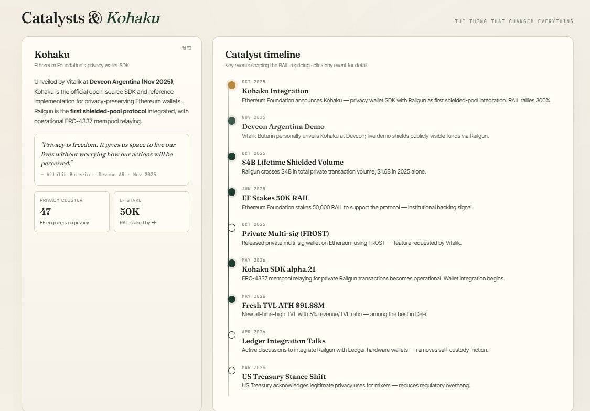The image size is (590, 411).
Task: Click the hollow marker for Ledger Integration Talks
Action: [x=232, y=335]
